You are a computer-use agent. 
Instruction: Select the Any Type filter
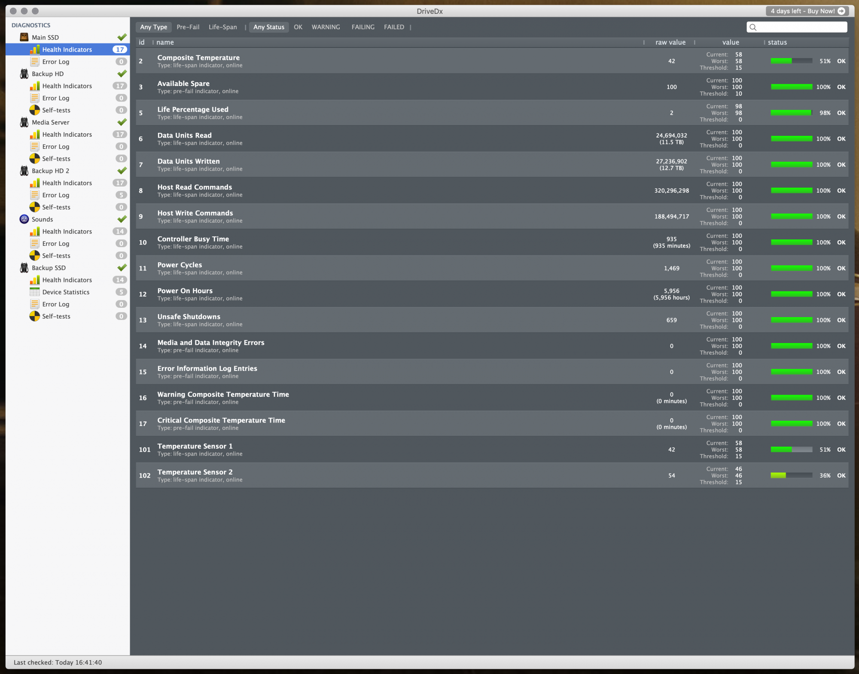[154, 27]
